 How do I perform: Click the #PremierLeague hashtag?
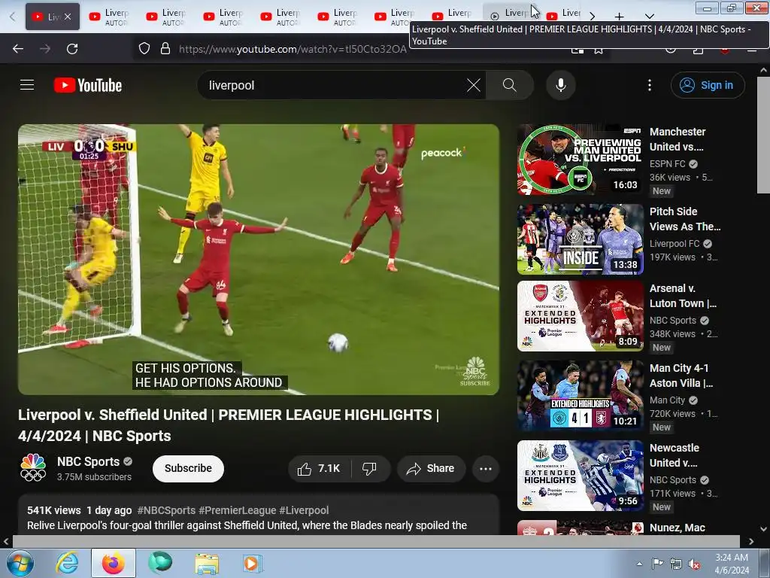tap(237, 510)
